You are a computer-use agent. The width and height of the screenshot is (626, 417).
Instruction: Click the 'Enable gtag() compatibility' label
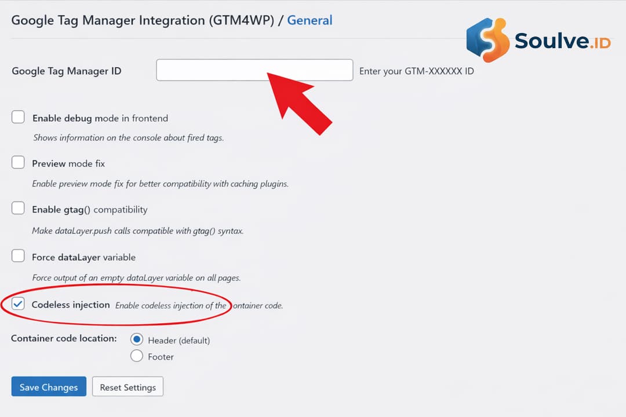point(90,210)
